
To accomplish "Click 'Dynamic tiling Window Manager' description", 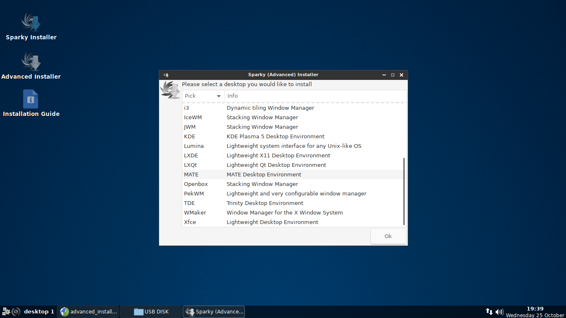I will [270, 108].
